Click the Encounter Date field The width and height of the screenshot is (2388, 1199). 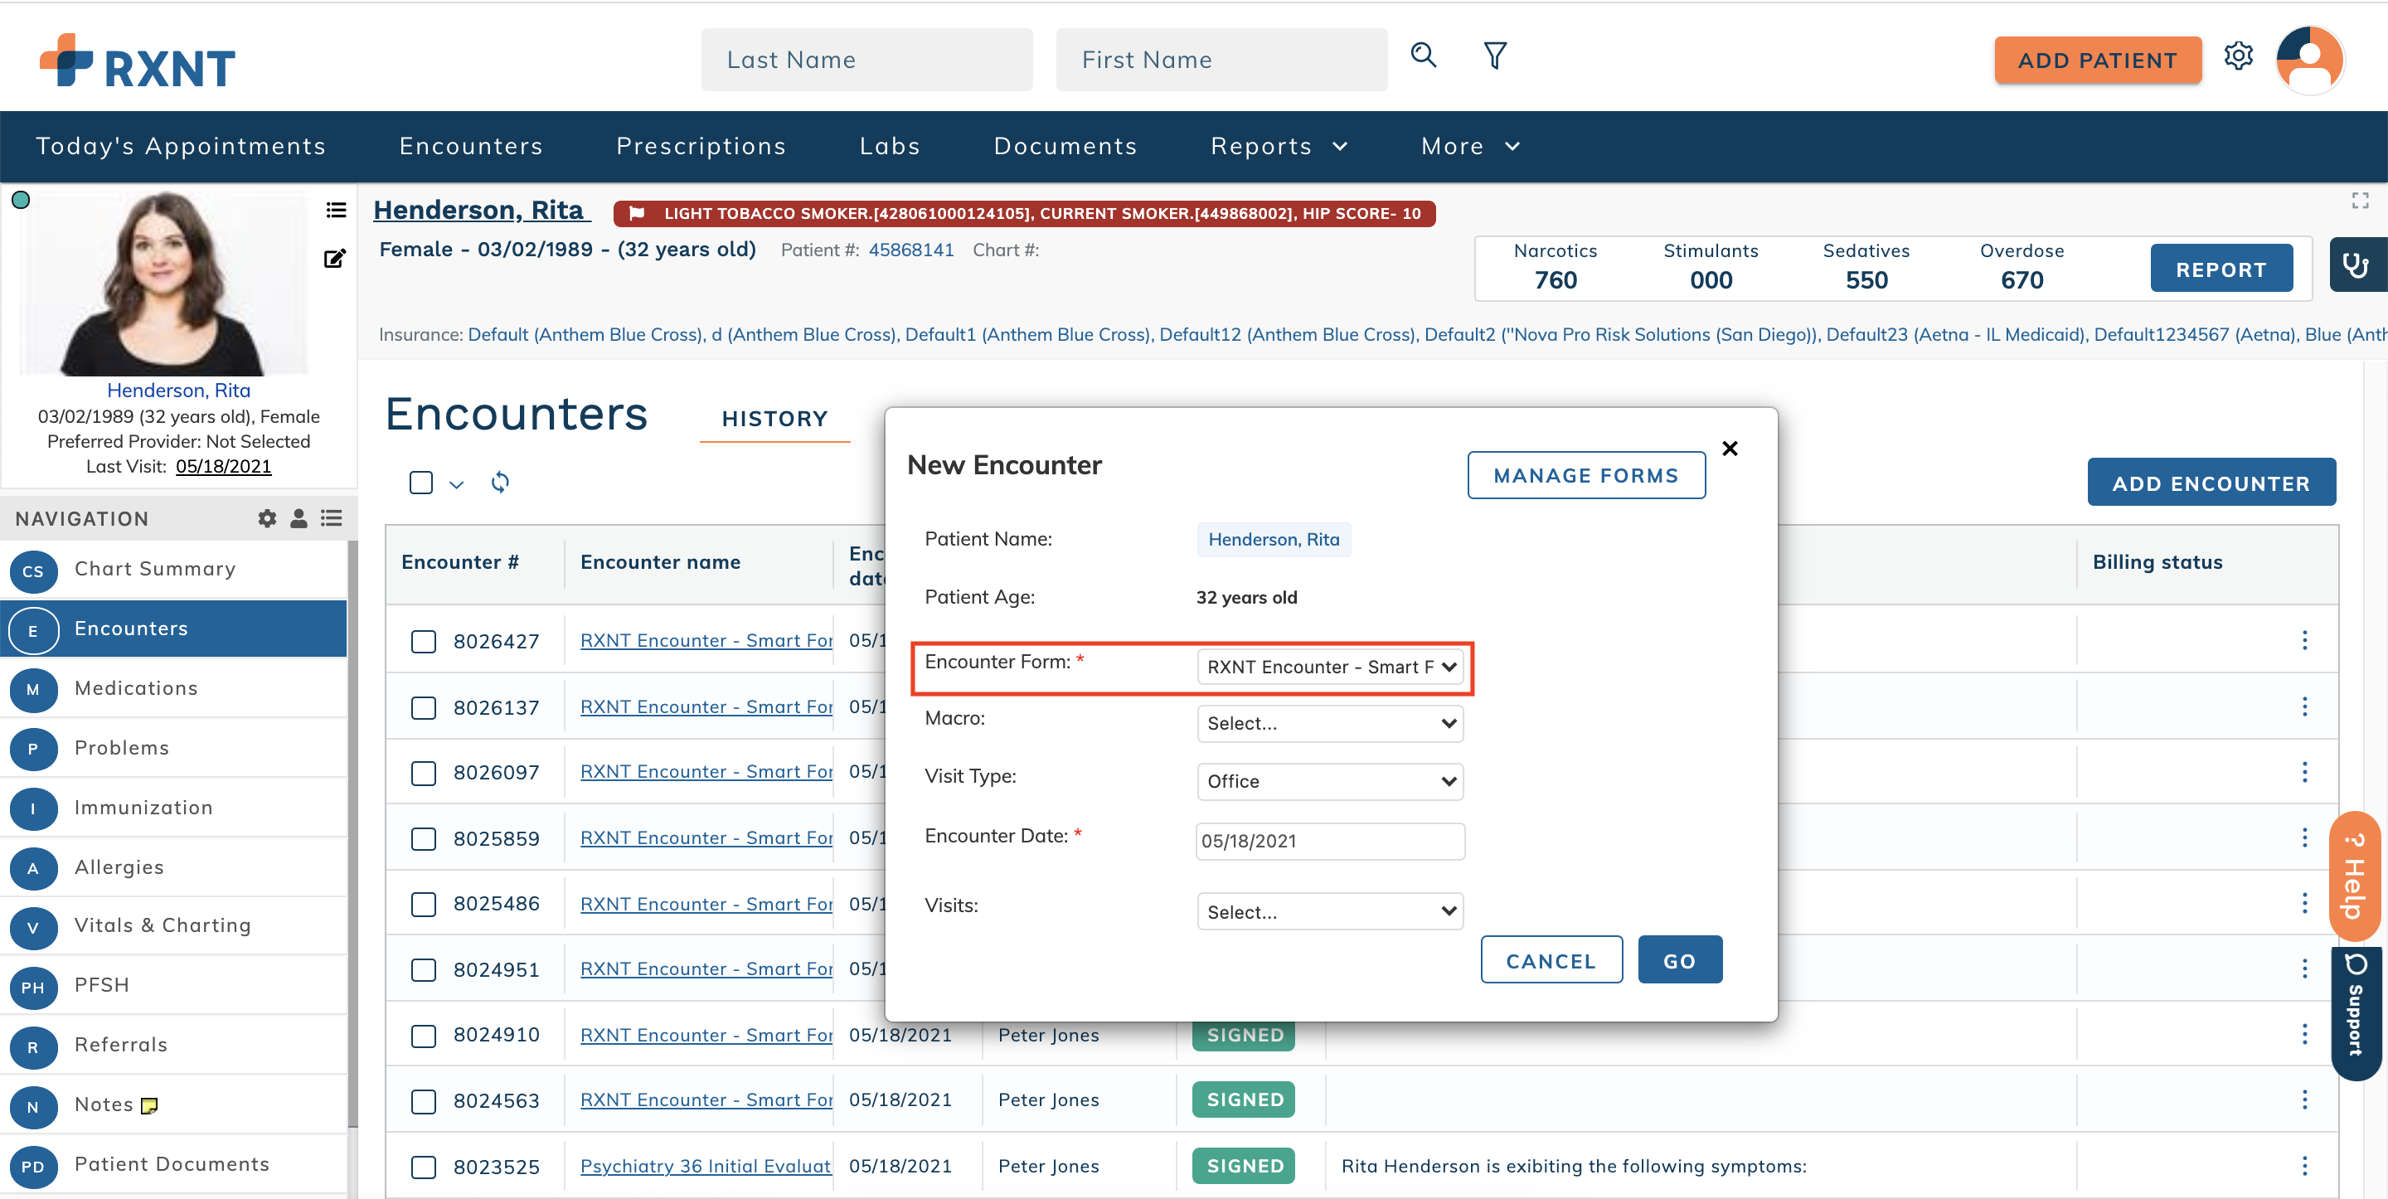tap(1330, 841)
